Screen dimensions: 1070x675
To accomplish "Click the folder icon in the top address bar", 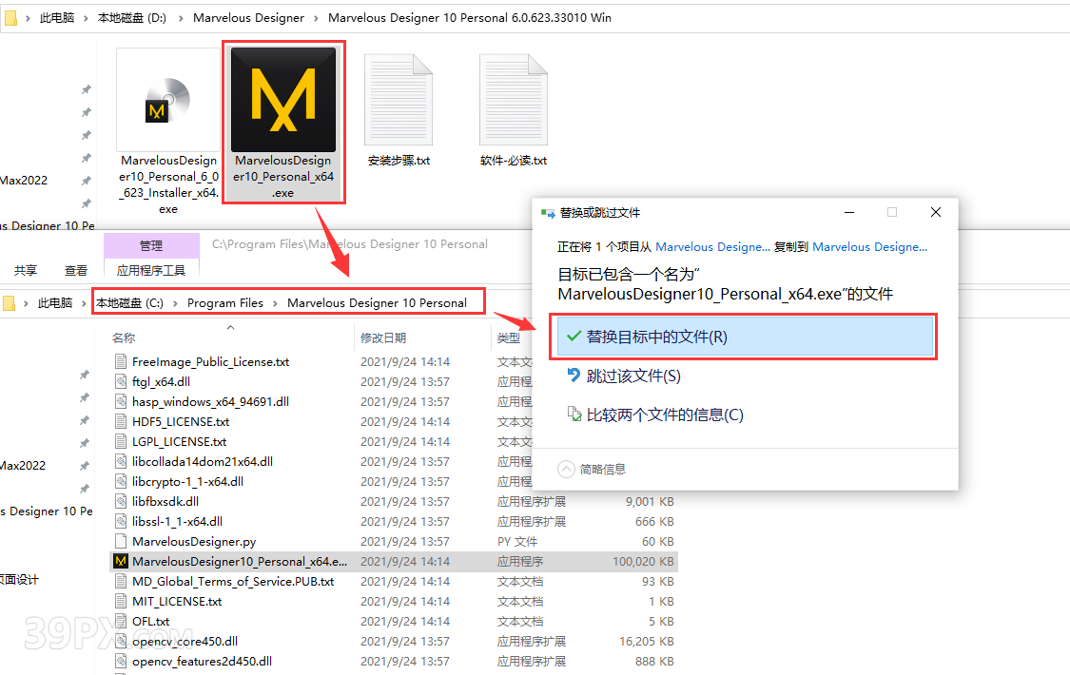I will (10, 18).
